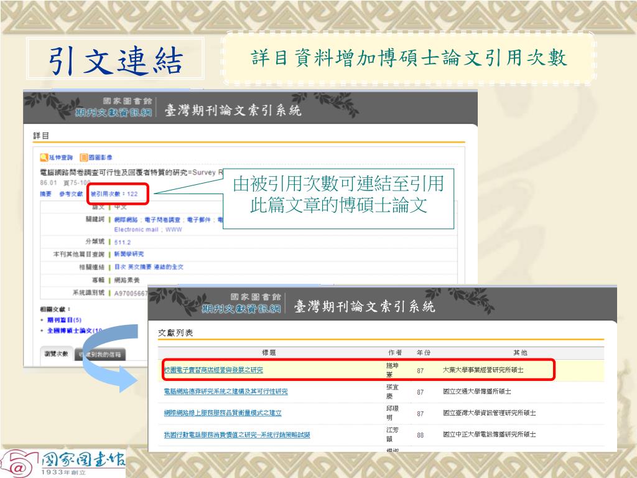The width and height of the screenshot is (637, 478).
Task: Open the thesis 我國行動電話服務消費價值之研究
Action: point(237,435)
